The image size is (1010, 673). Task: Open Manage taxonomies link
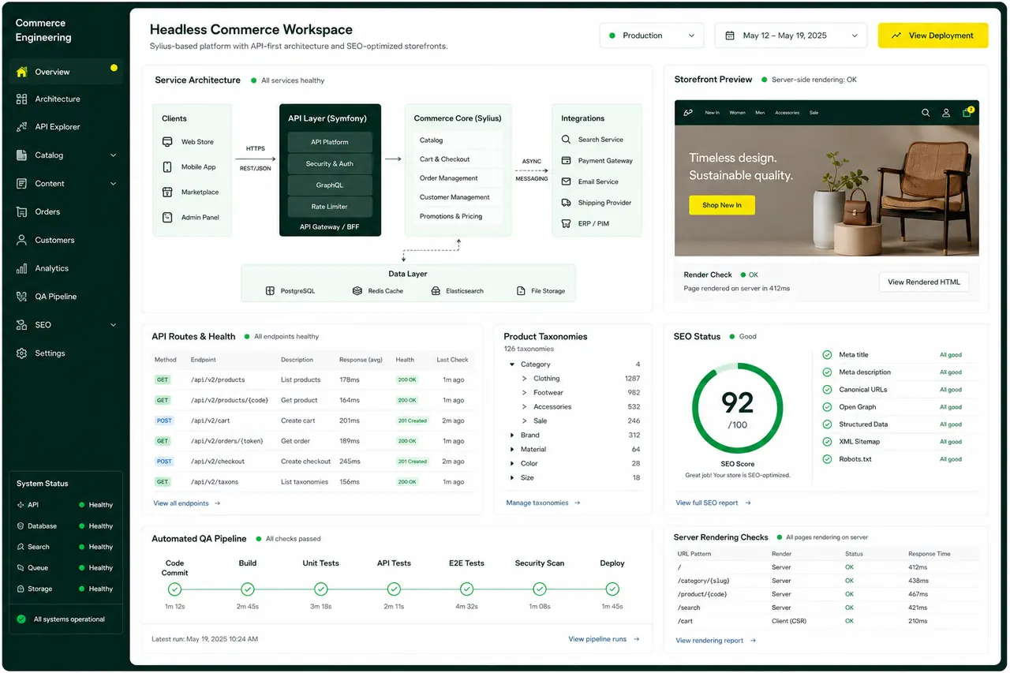click(x=543, y=503)
